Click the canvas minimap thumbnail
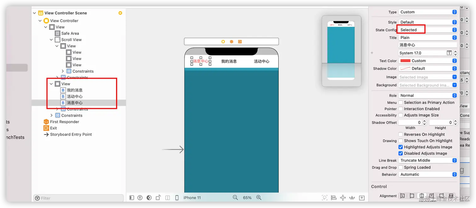Screen dimensions: 476x208 click(x=341, y=51)
